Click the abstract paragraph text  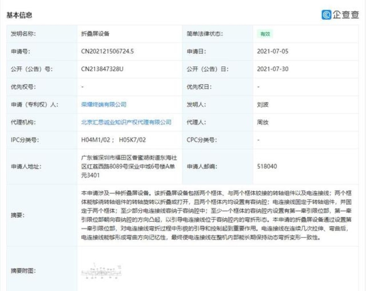[x=216, y=215]
